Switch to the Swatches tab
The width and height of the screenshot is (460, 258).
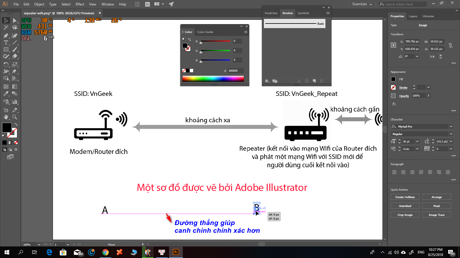[x=271, y=13]
